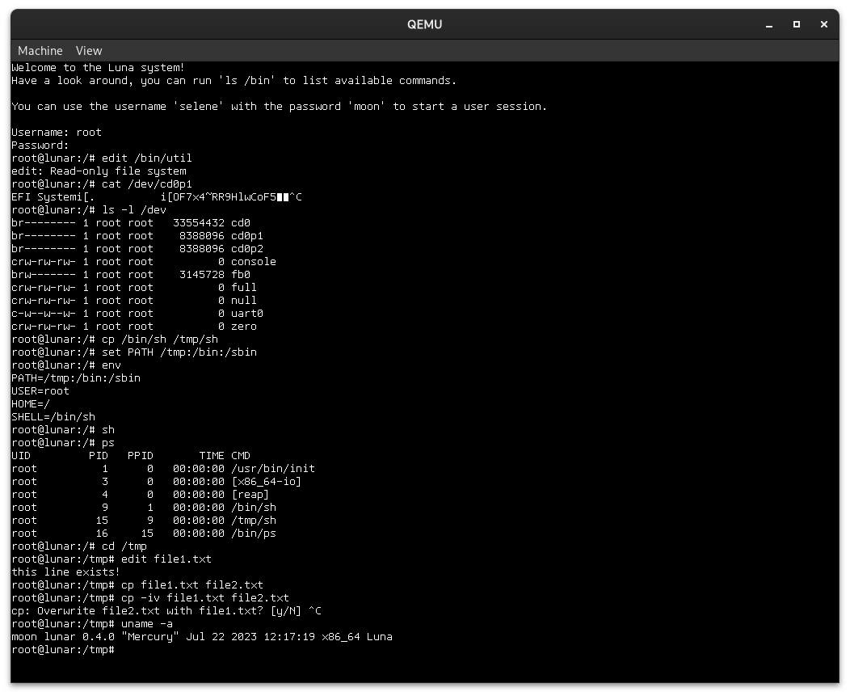The width and height of the screenshot is (850, 696).
Task: Minimize the QEMU window
Action: [x=768, y=24]
